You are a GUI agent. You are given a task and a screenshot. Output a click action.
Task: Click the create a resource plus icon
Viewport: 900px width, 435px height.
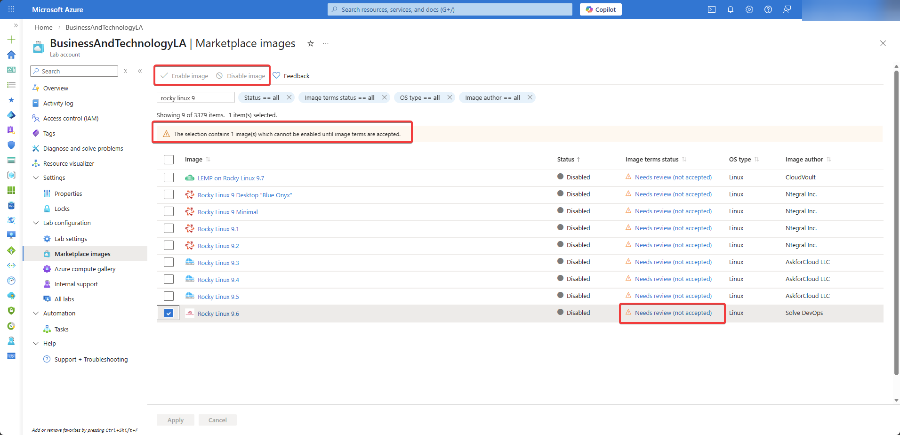click(x=11, y=40)
